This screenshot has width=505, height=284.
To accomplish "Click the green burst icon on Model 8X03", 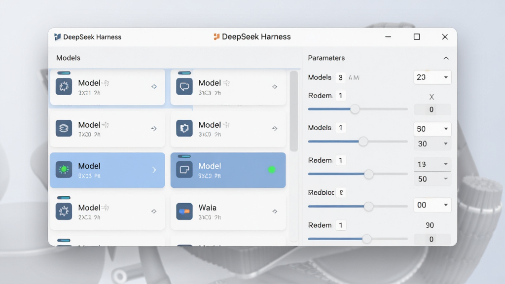I will click(64, 170).
